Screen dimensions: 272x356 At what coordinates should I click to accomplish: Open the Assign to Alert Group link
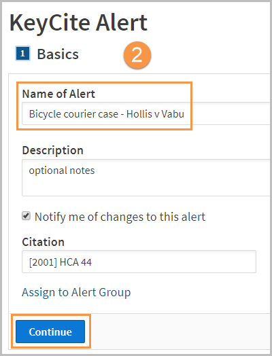(x=76, y=292)
